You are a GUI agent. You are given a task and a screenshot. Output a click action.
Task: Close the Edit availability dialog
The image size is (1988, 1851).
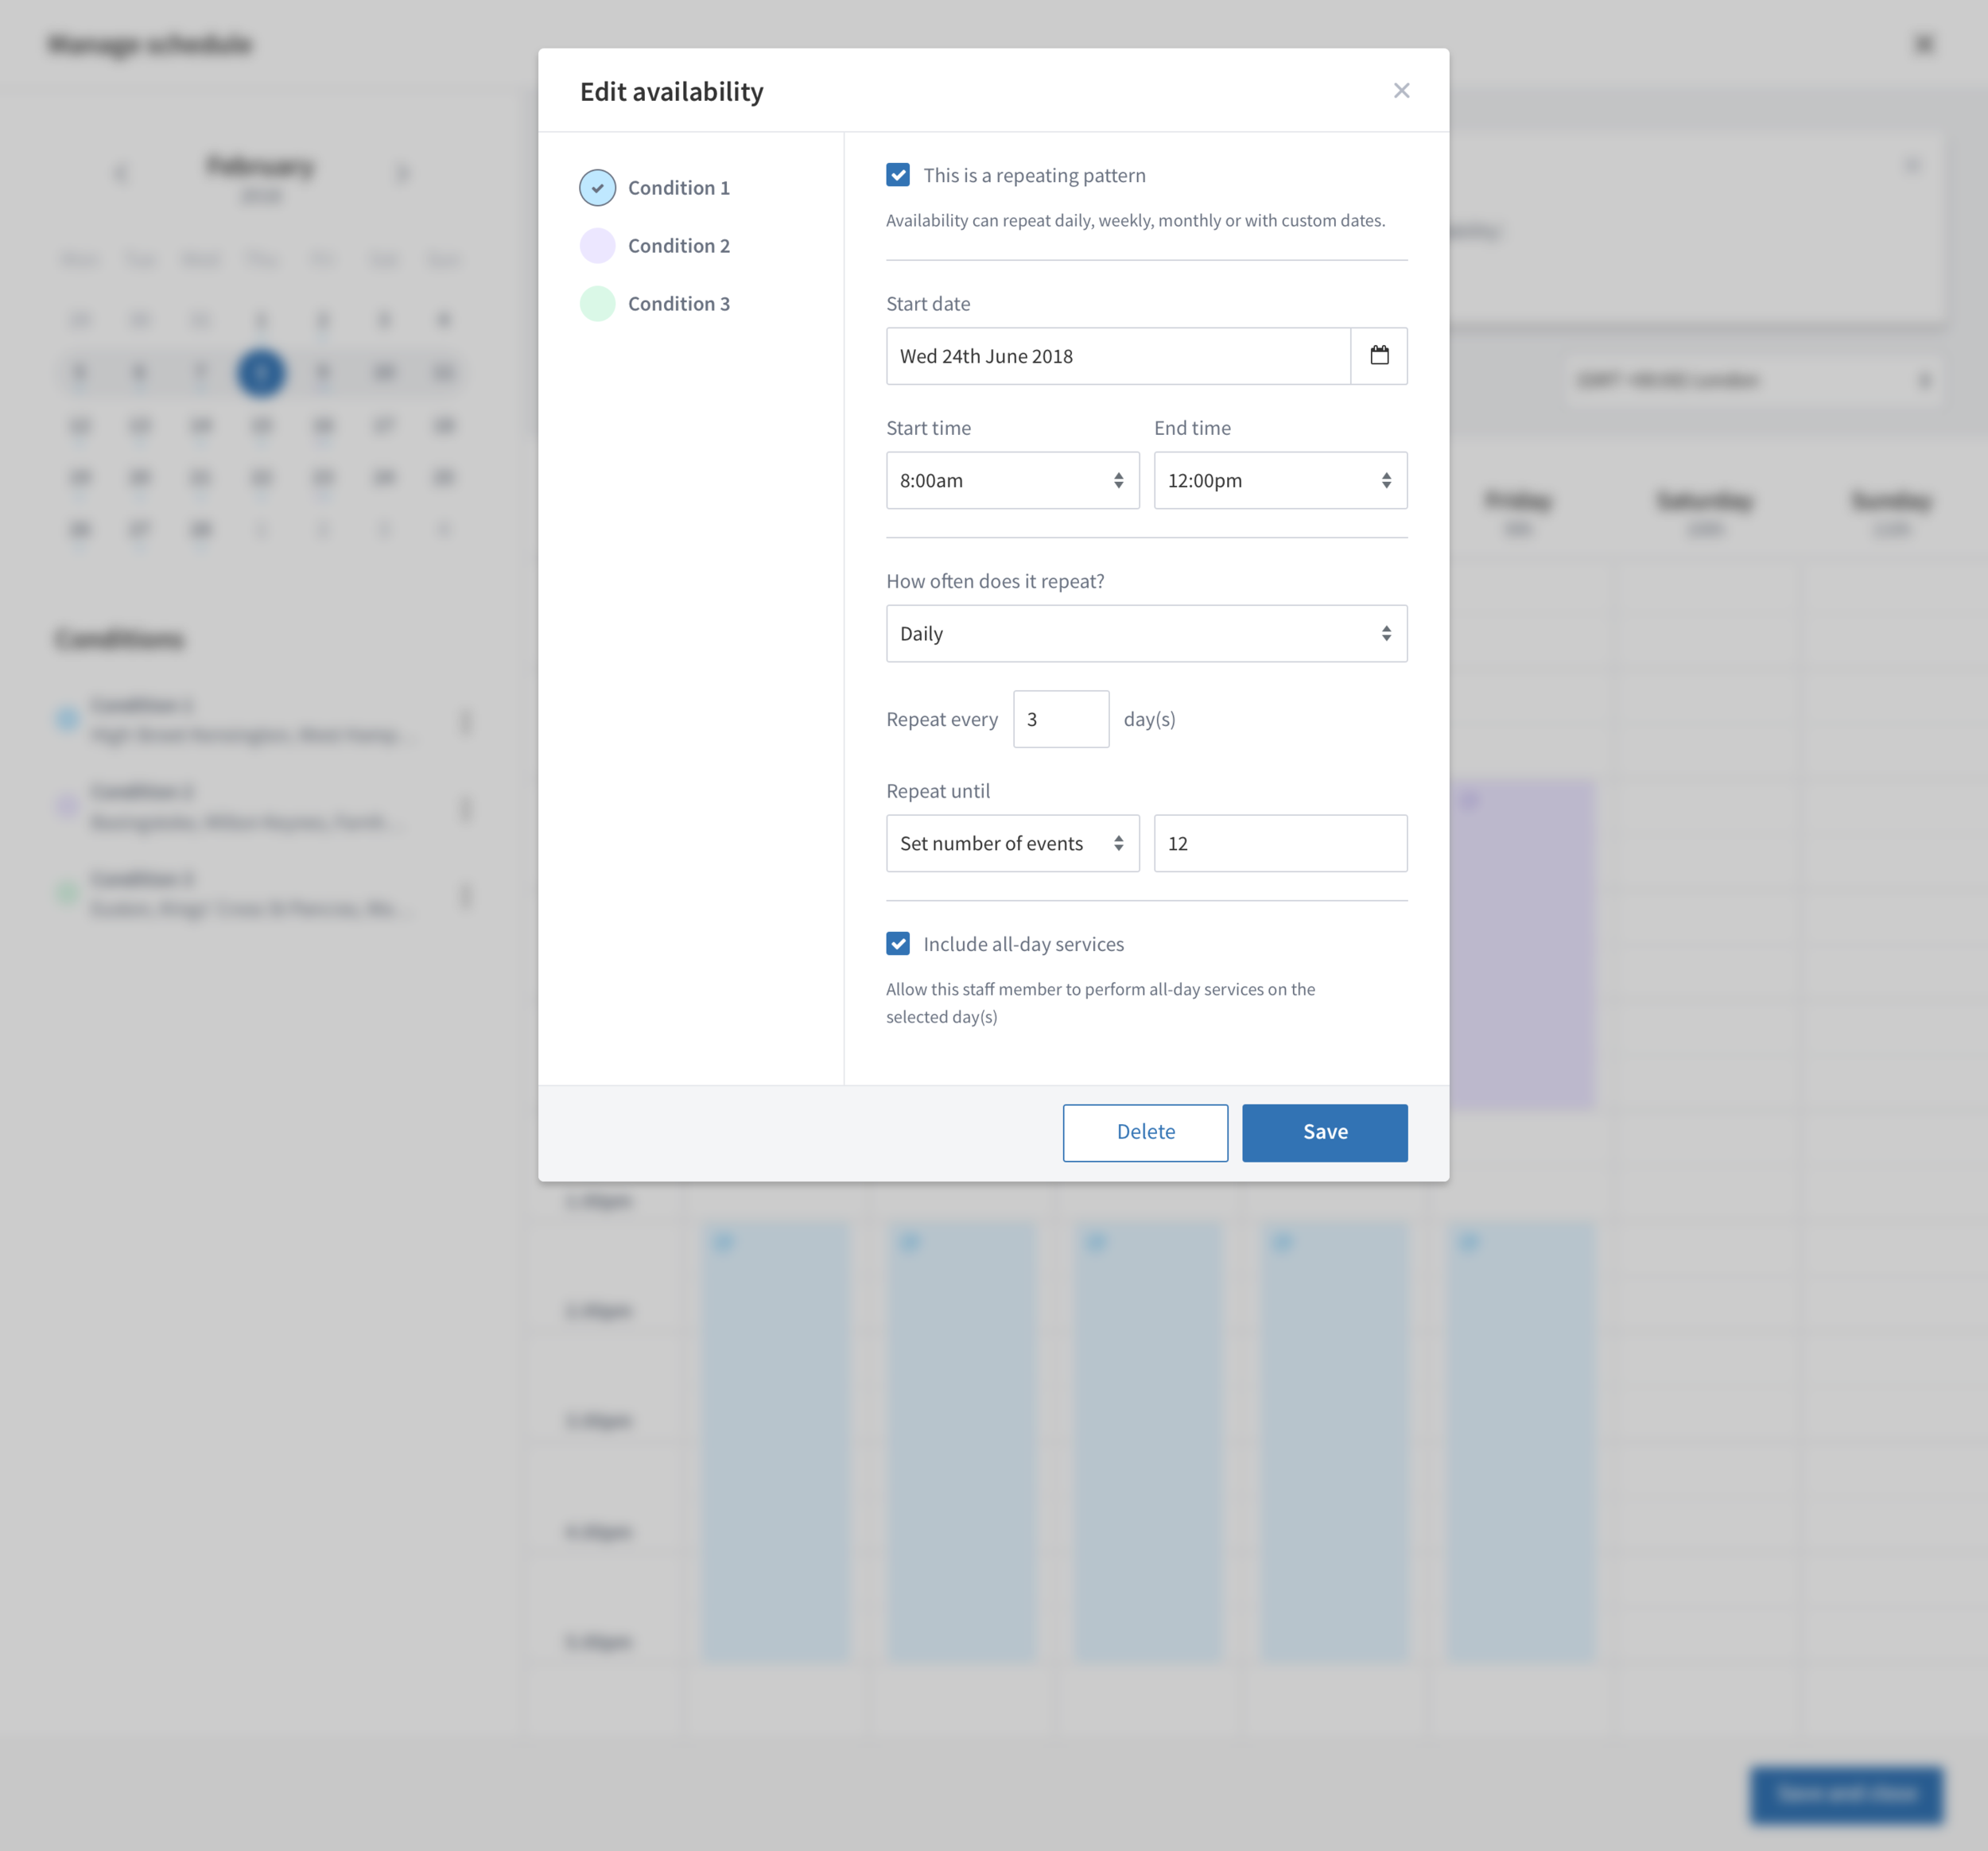coord(1401,91)
